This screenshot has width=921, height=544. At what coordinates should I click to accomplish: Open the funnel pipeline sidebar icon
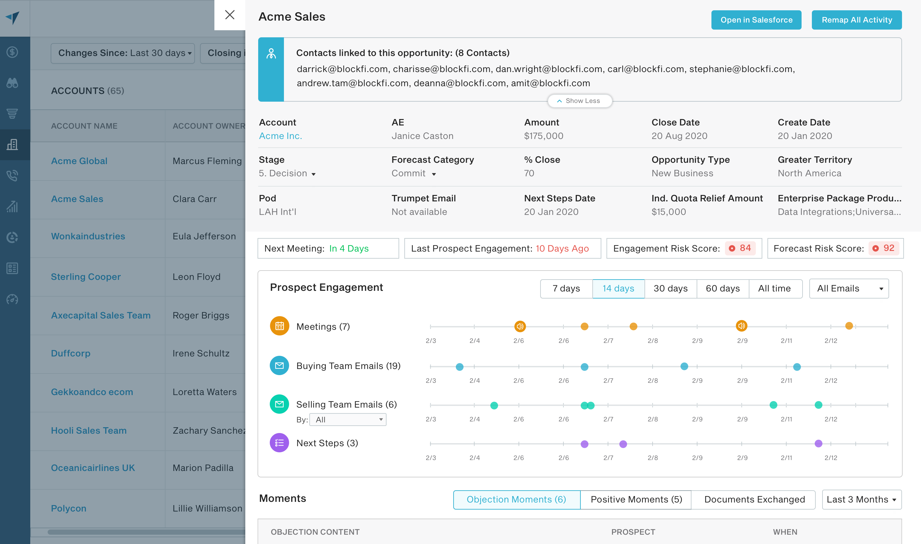[x=13, y=114]
